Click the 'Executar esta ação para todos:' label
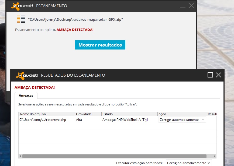Viewport: 234px width, 166px height. [x=139, y=163]
